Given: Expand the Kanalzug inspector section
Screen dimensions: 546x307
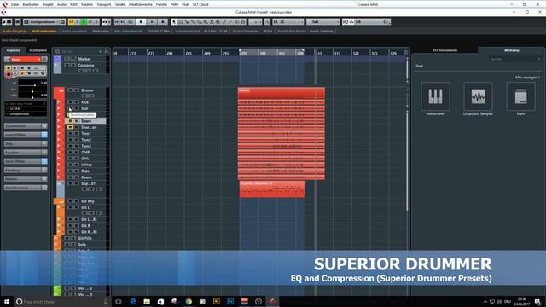Looking at the screenshot, I should pos(26,171).
